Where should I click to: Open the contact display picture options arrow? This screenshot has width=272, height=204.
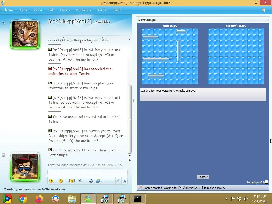[3, 22]
